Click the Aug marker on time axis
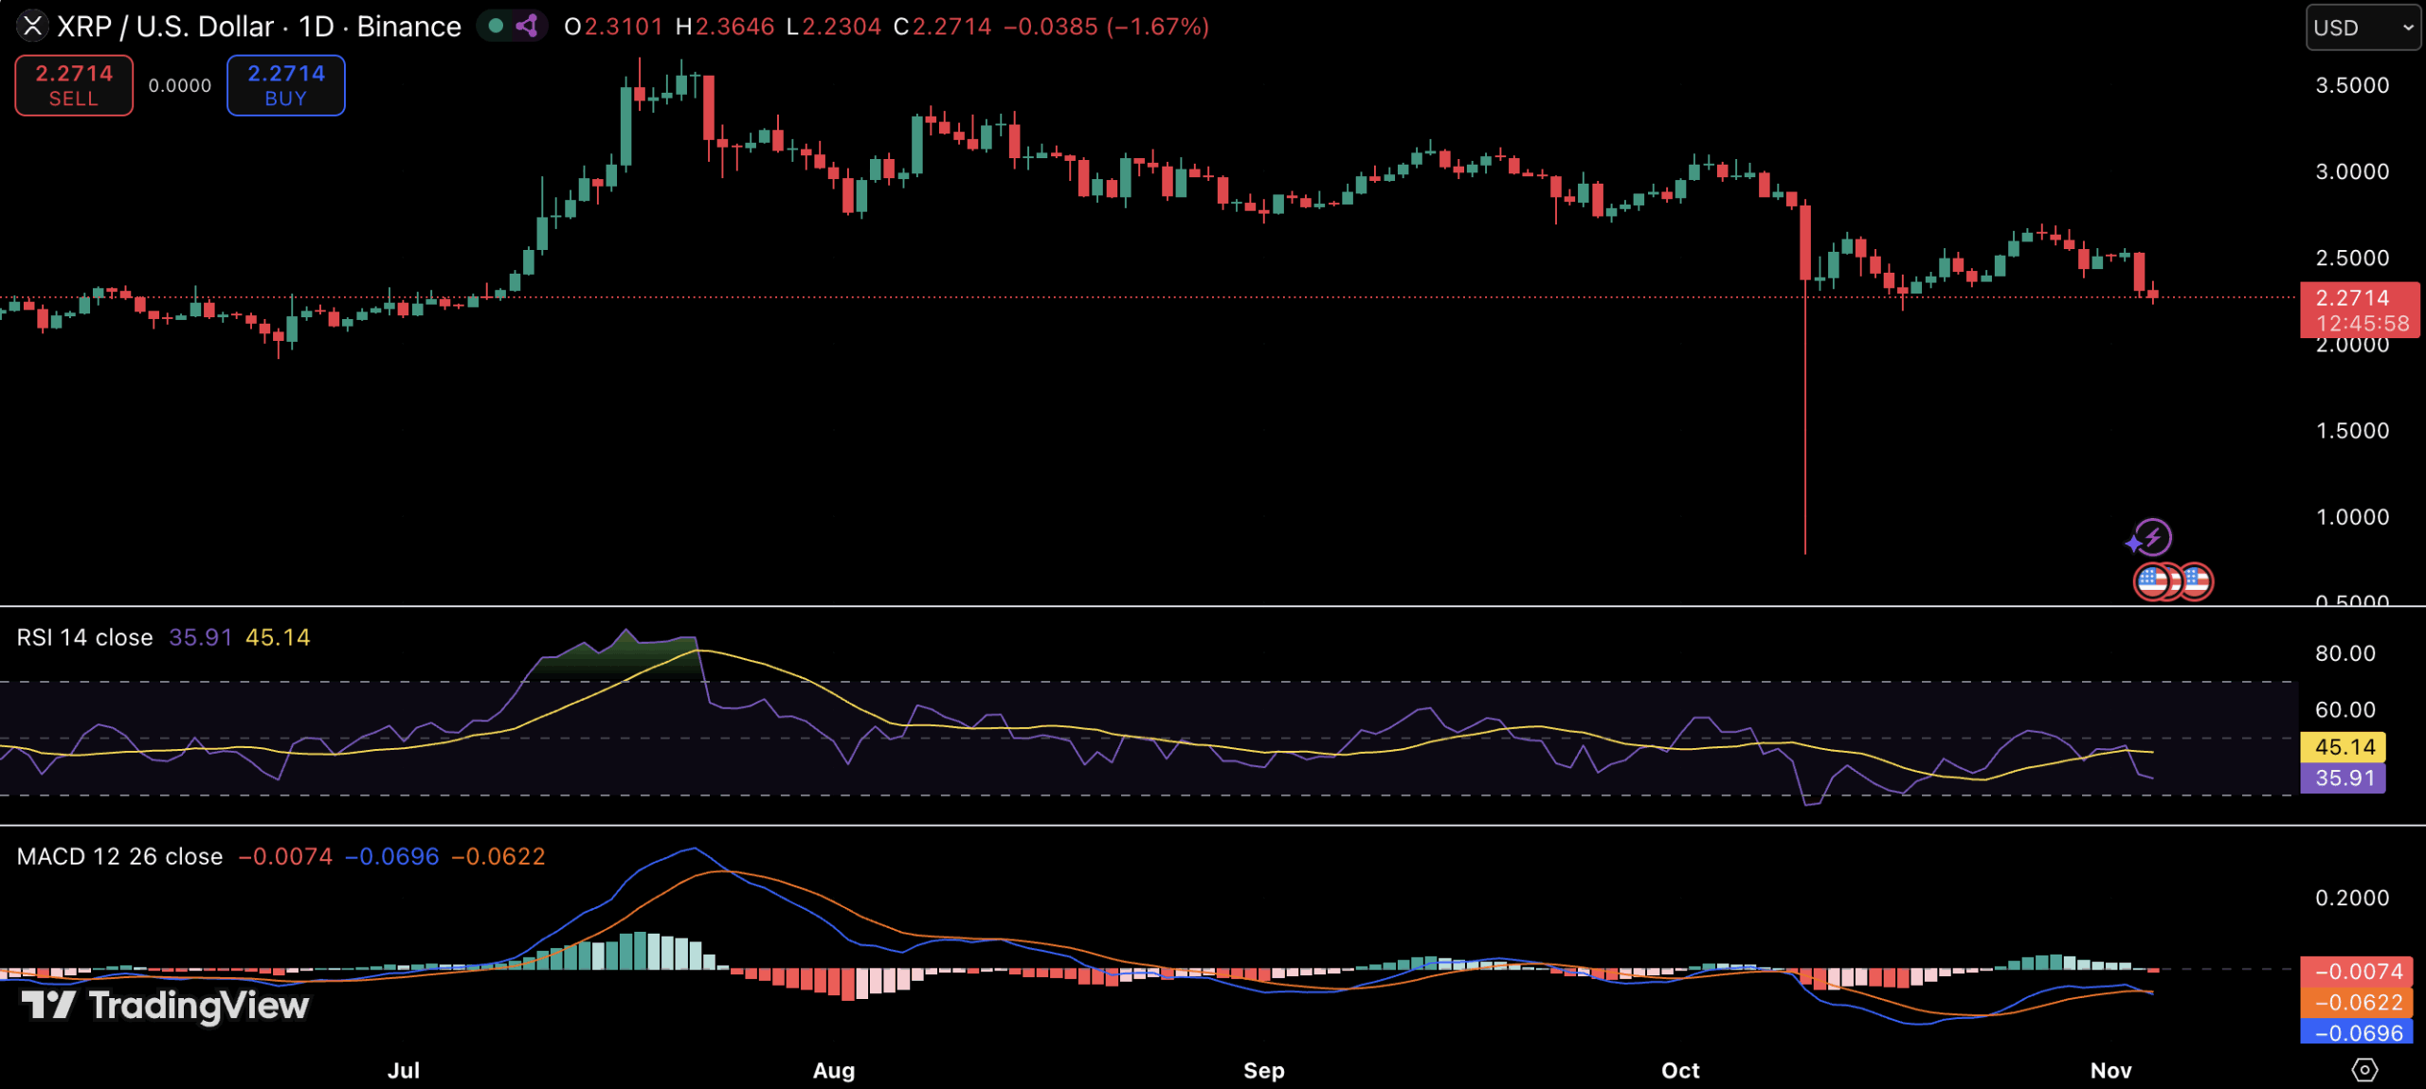The image size is (2426, 1089). pyautogui.click(x=833, y=1070)
